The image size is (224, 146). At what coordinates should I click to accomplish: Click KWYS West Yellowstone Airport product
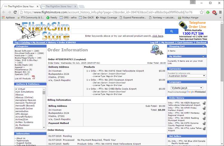pyautogui.click(x=117, y=71)
